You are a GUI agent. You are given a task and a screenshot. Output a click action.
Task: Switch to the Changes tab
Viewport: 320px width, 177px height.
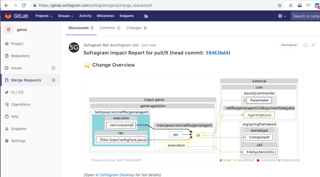click(137, 28)
